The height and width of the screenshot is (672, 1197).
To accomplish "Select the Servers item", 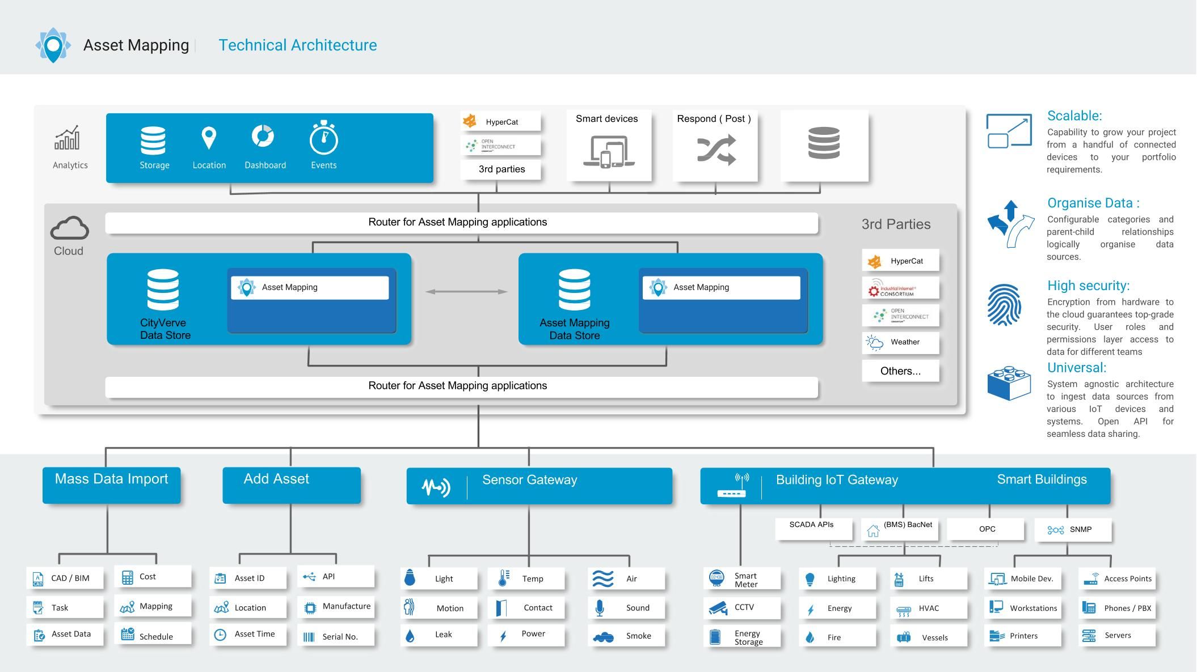I will [1117, 636].
